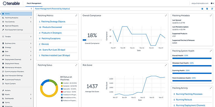Expand the Patching System Health panel
The width and height of the screenshot is (215, 107).
[x=211, y=51]
